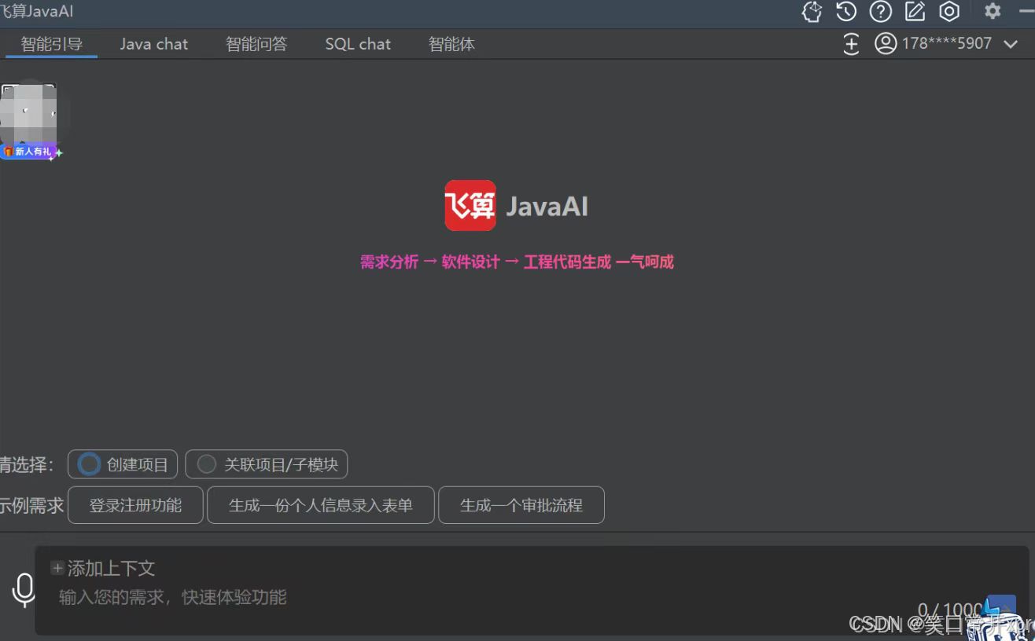The height and width of the screenshot is (641, 1035).
Task: Click the 生成一个审批流程 button
Action: [521, 505]
